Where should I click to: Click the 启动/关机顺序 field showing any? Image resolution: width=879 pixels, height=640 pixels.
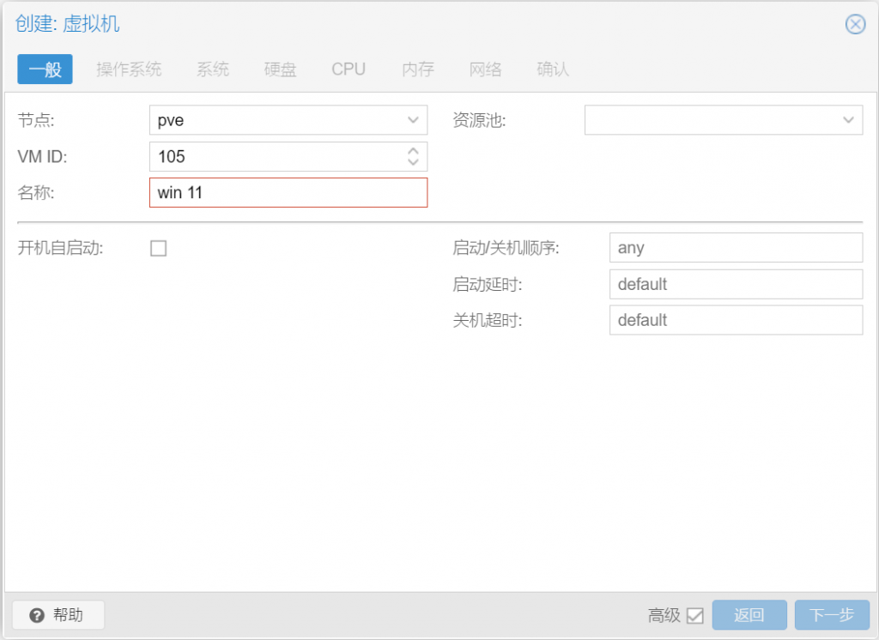pyautogui.click(x=736, y=247)
